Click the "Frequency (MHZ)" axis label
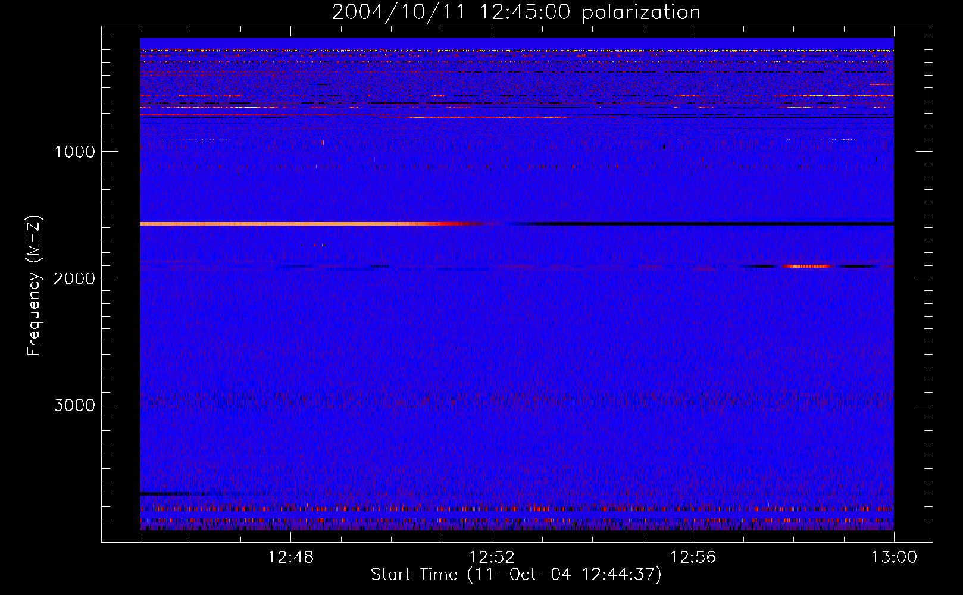Viewport: 963px width, 595px height. [x=34, y=285]
